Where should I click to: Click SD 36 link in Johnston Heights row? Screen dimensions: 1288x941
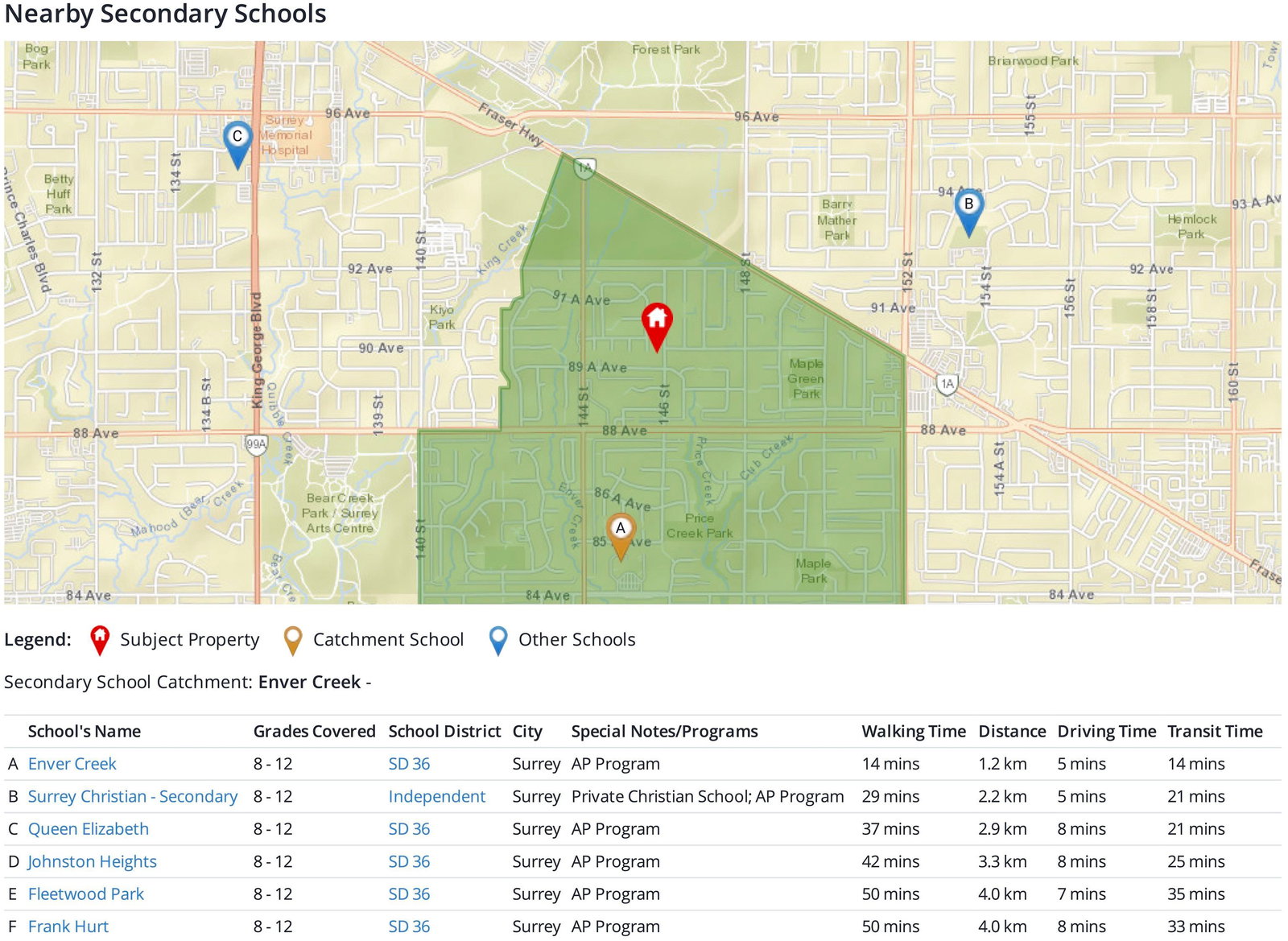[409, 862]
